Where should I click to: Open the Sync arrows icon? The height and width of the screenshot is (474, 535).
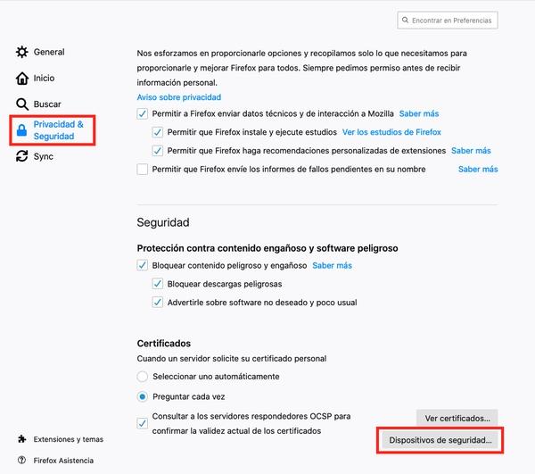pos(22,156)
